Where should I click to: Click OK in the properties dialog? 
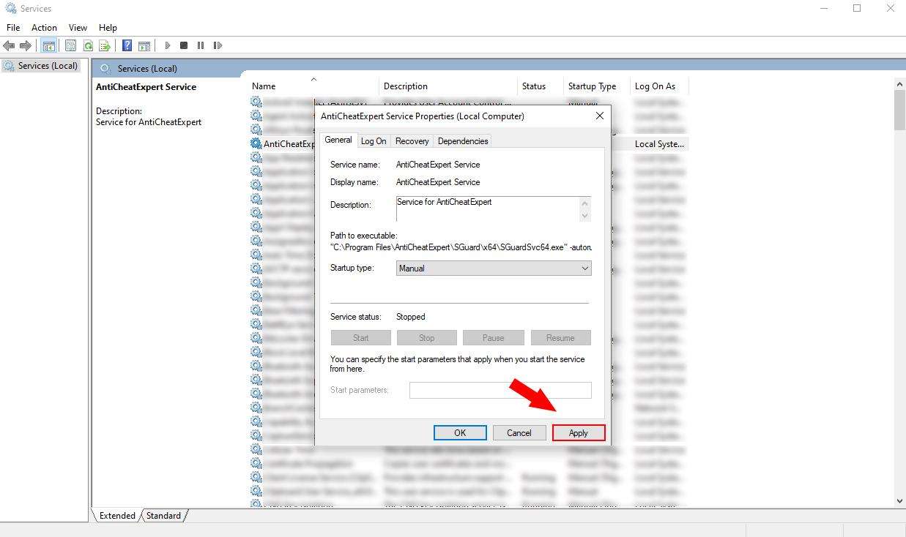[x=460, y=433]
